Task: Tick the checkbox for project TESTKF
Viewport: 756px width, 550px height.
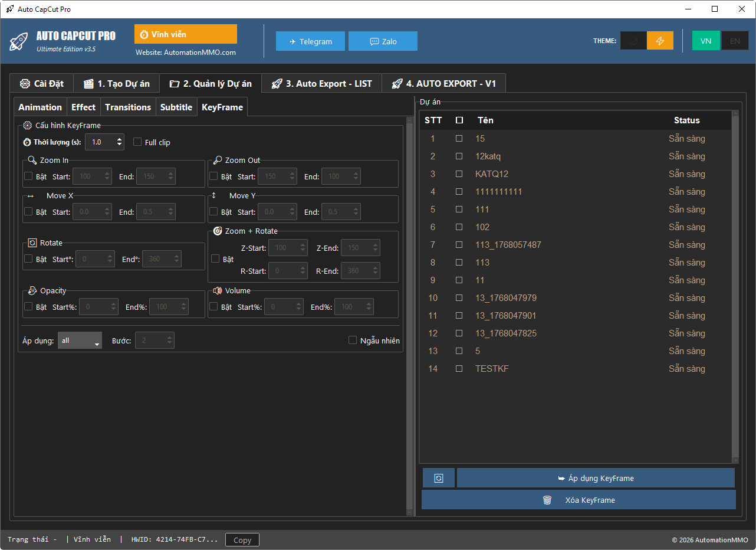Action: pyautogui.click(x=459, y=369)
